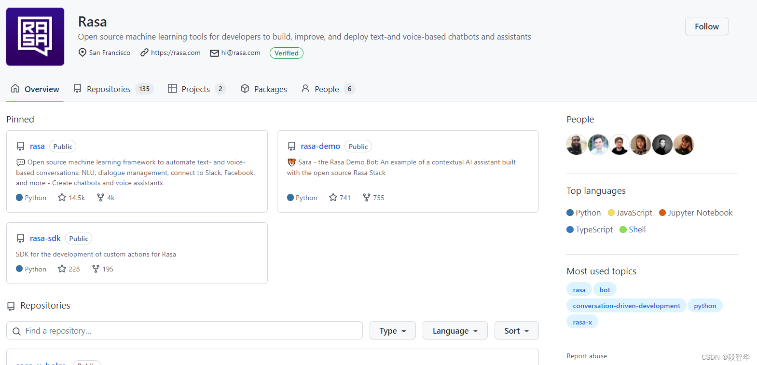The image size is (757, 365).
Task: Click the San Francisco location text
Action: pos(110,53)
